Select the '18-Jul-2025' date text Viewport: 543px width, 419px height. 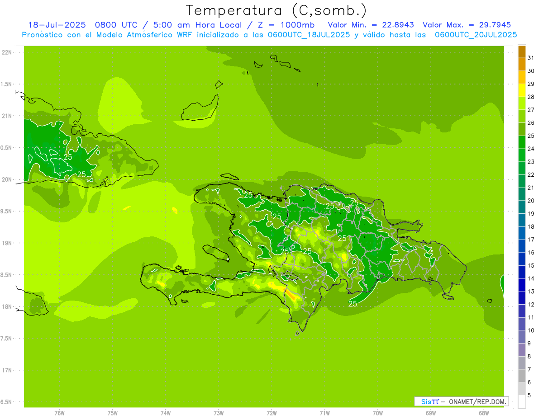[x=57, y=25]
